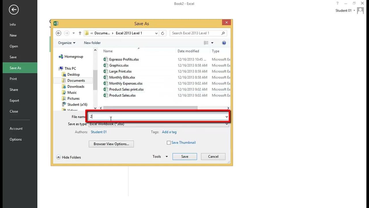Image resolution: width=369 pixels, height=208 pixels.
Task: Click the Cancel button
Action: tap(213, 157)
